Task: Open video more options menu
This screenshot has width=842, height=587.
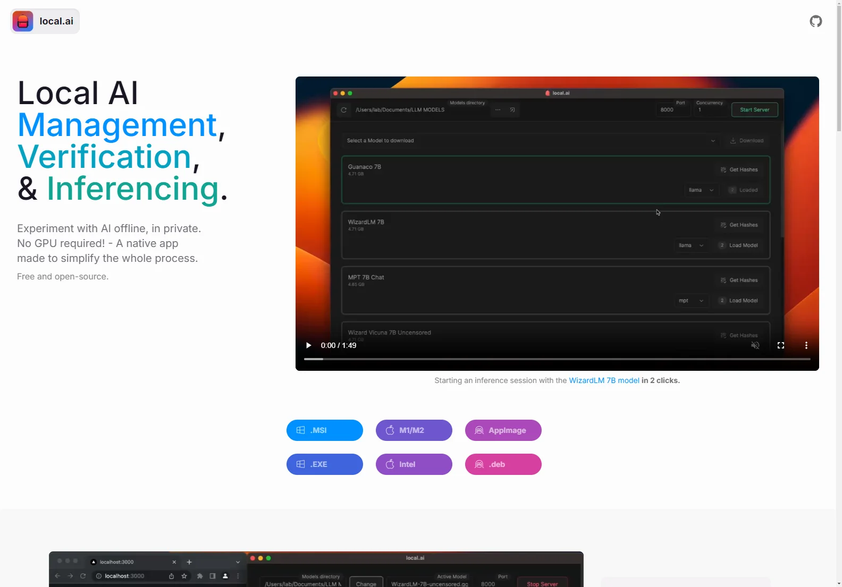Action: (806, 345)
